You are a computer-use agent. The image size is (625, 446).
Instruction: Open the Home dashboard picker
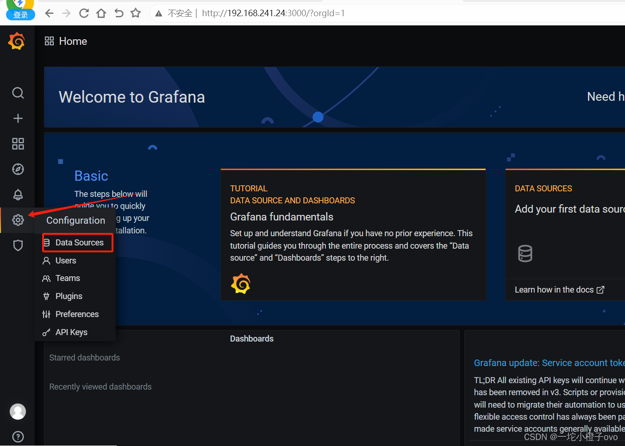[x=73, y=41]
